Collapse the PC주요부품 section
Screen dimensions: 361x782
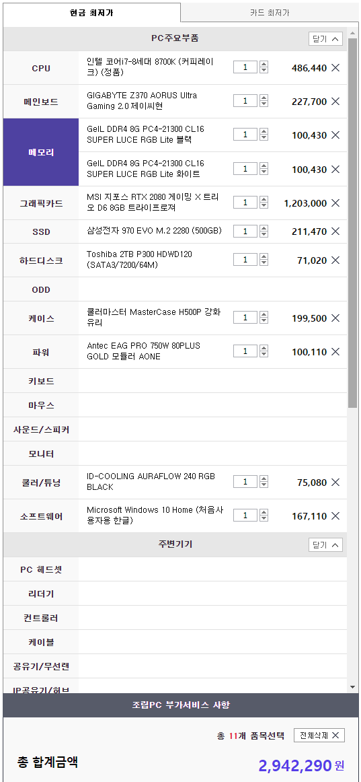coord(325,38)
